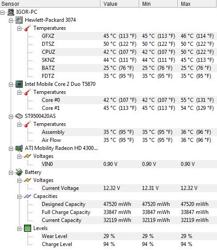Click the Battery device icon
Screen dimensions: 217x250
(19, 172)
